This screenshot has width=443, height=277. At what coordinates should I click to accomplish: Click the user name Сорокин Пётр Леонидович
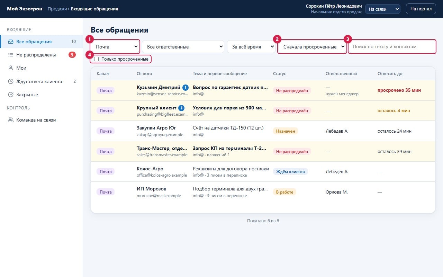tap(334, 6)
